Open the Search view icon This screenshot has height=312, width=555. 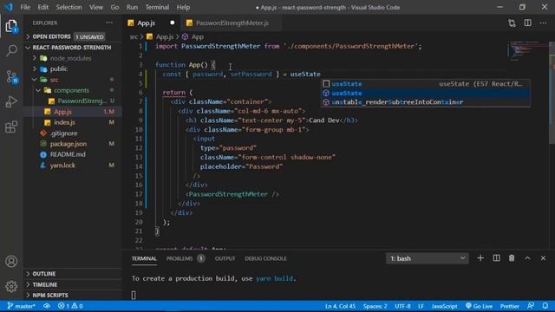pos(11,50)
